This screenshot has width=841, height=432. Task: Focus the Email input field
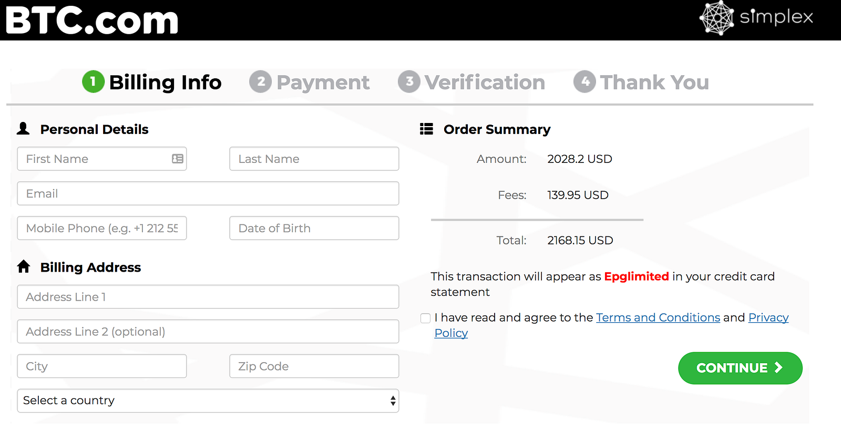click(x=208, y=193)
